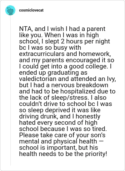This screenshot has width=125, height=171.
Task: Click the words "driving drunk" in the comment
Action: 38,117
